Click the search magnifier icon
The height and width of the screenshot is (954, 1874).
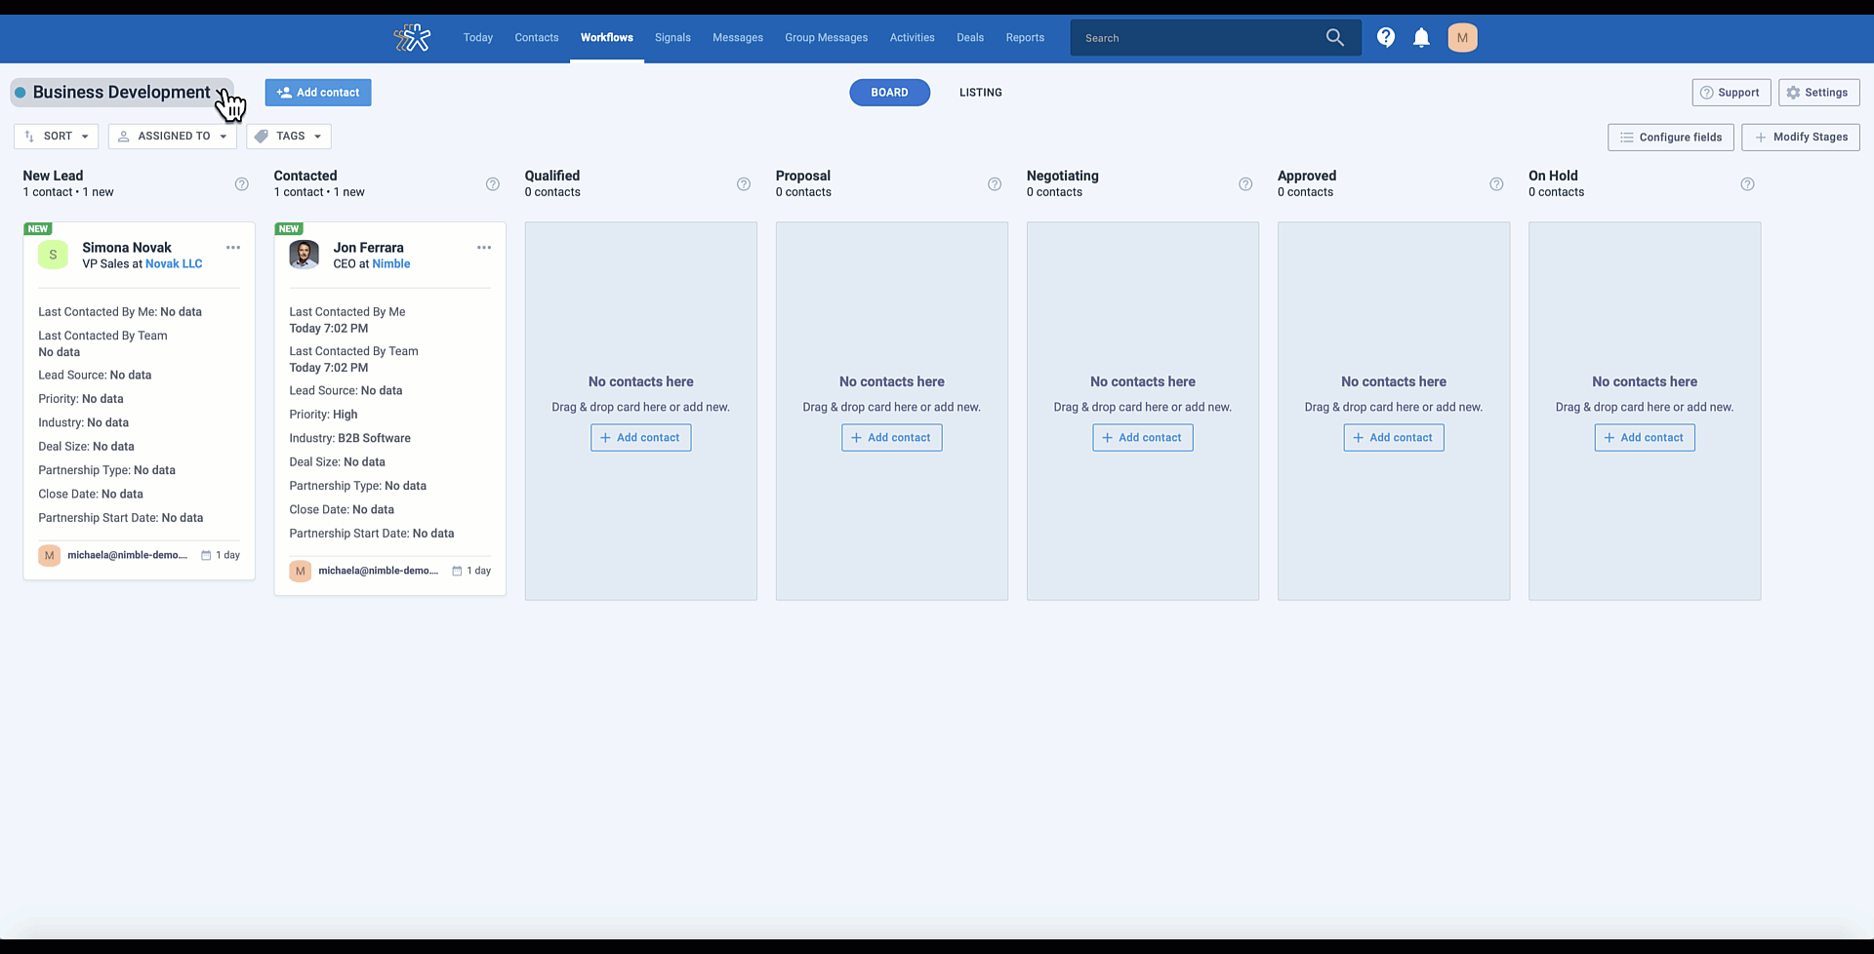click(1335, 37)
